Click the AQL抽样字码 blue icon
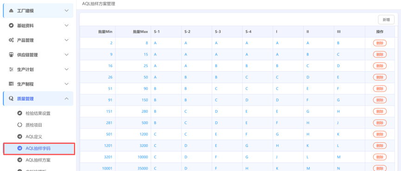Viewport: 401px width, 171px height. click(x=19, y=148)
